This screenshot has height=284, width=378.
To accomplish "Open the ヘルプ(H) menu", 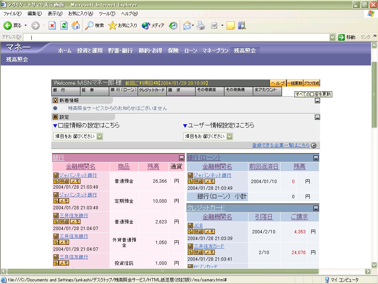I will 130,14.
